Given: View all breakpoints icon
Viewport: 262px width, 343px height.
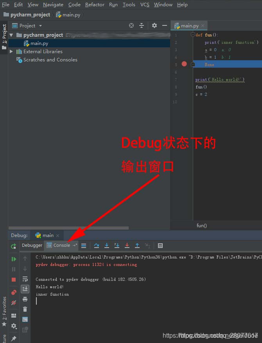Looking at the screenshot, I should (14, 292).
